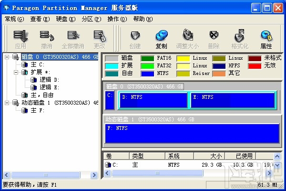This screenshot has width=286, height=191.
Task: Click the 删除 (Delete) partition icon
Action: (x=214, y=35)
